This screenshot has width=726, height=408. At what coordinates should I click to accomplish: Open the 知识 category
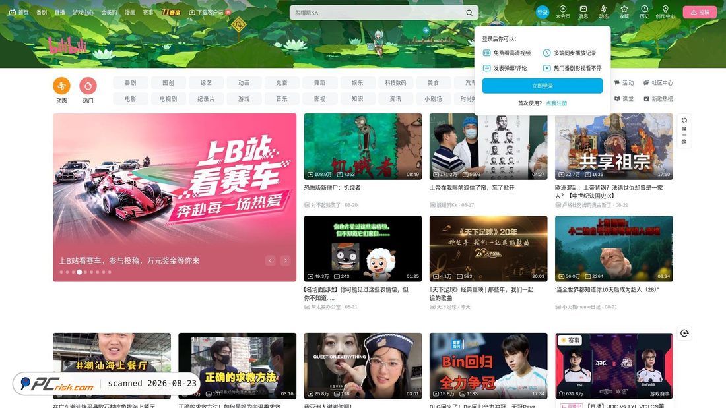click(358, 98)
